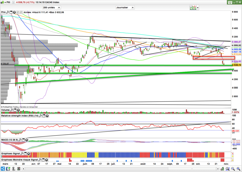Open the Journalier timeframe dropdown
This screenshot has width=242, height=172.
133,7
